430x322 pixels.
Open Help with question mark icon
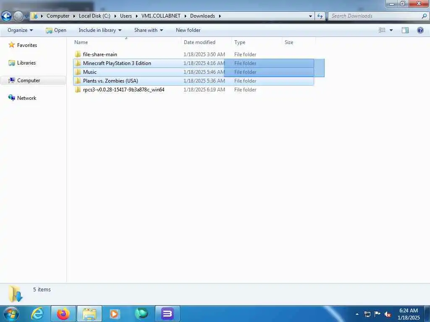420,30
